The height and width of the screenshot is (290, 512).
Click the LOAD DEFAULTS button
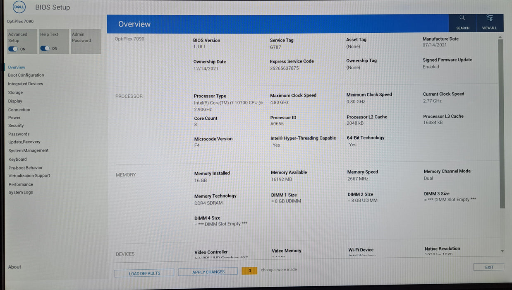[x=144, y=273]
